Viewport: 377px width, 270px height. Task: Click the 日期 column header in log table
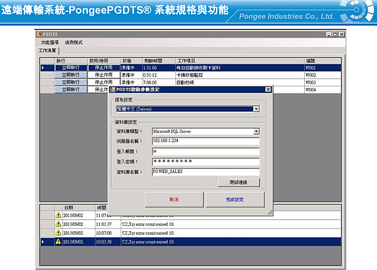79,208
